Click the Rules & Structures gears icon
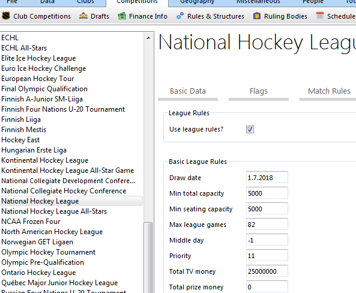Screen dimensions: 356x293 [x=180, y=16]
